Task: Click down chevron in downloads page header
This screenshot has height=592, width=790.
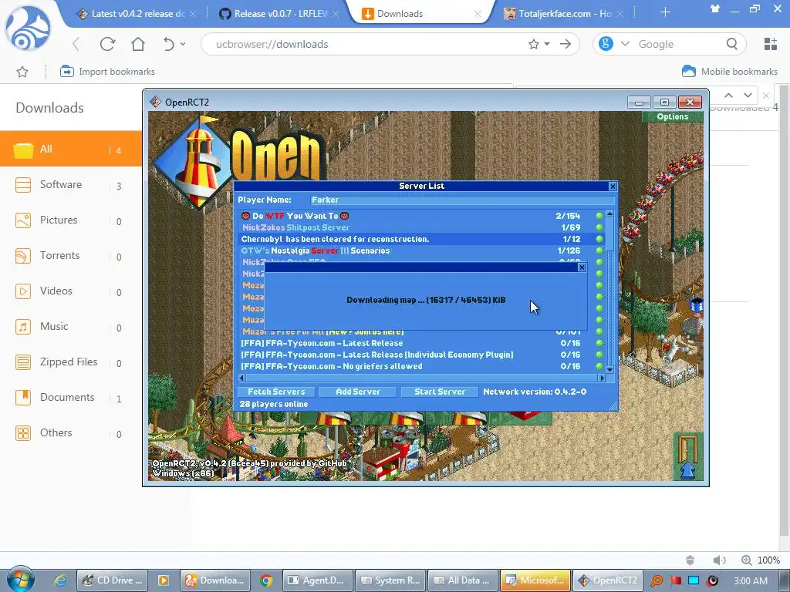Action: pos(748,95)
